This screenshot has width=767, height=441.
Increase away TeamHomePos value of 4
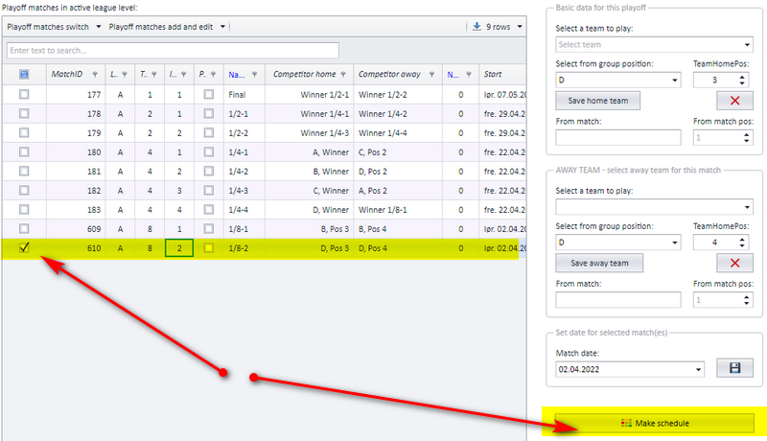coord(742,239)
